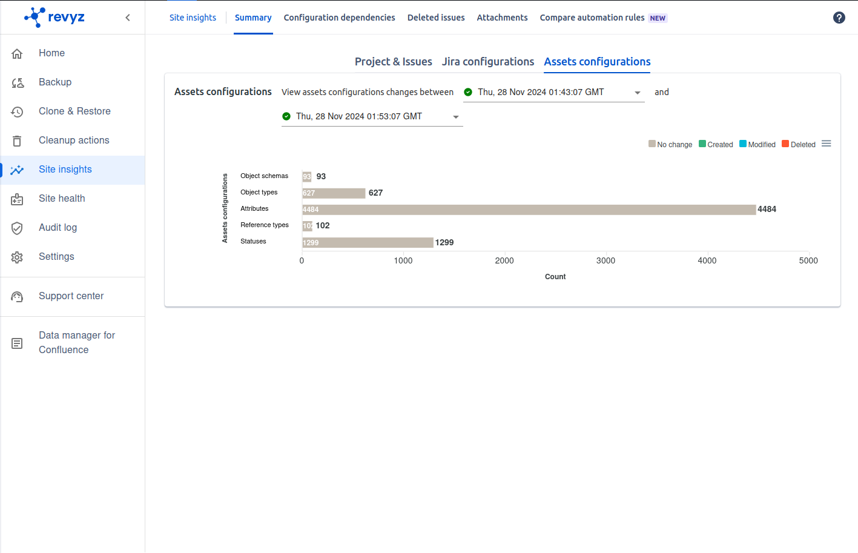The height and width of the screenshot is (553, 858).
Task: Toggle the Modified legend series
Action: coord(757,144)
